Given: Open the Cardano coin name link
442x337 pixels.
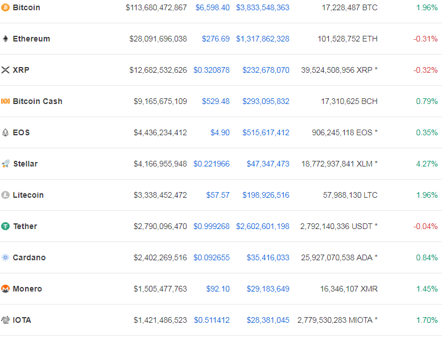Looking at the screenshot, I should point(30,257).
